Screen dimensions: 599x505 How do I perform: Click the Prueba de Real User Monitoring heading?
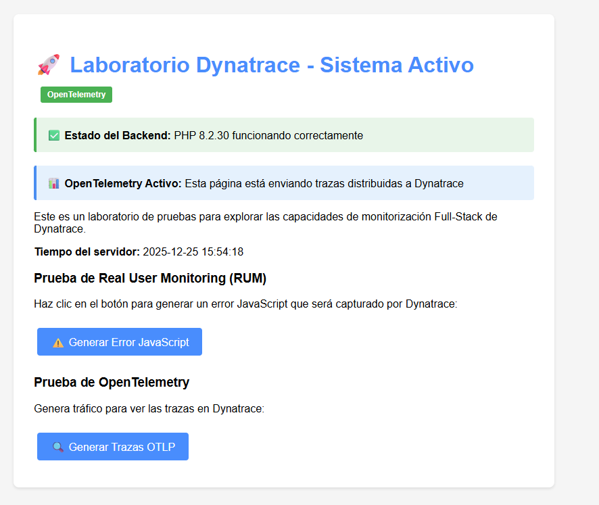150,278
